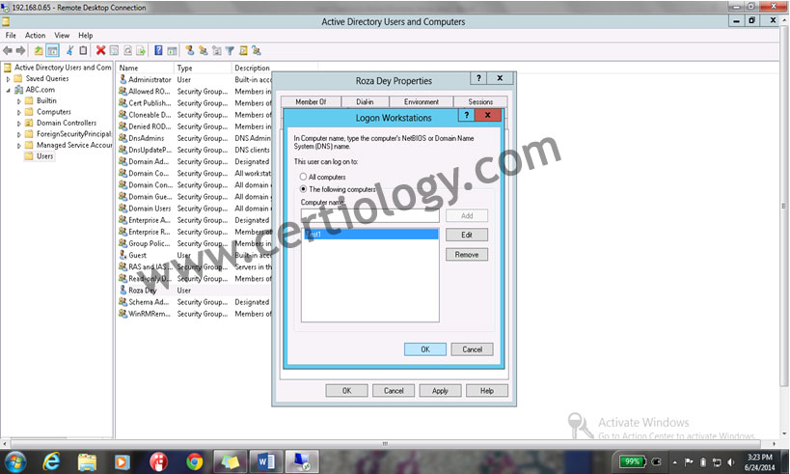Select the All computers radio button

click(x=303, y=177)
